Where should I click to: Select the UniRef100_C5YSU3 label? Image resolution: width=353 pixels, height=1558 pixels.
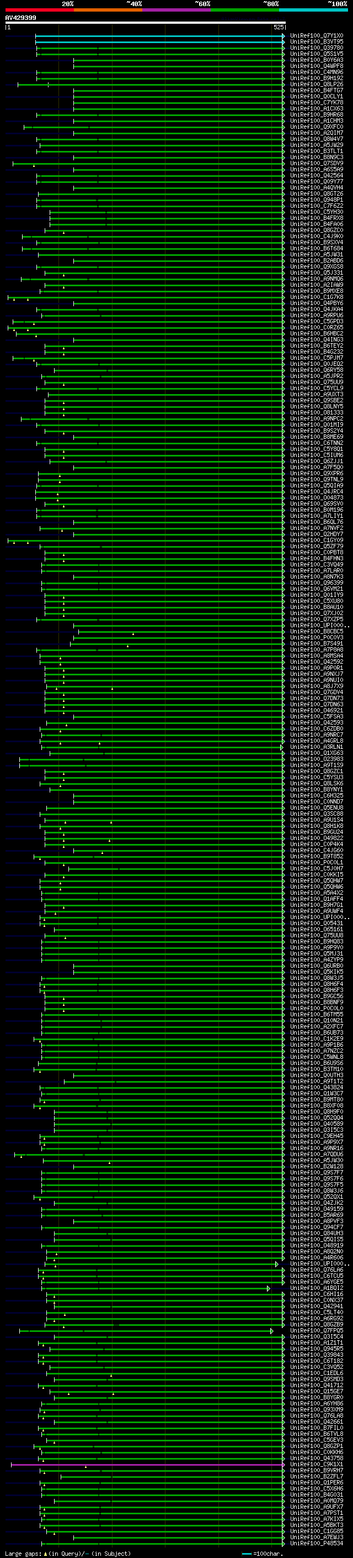point(317,777)
